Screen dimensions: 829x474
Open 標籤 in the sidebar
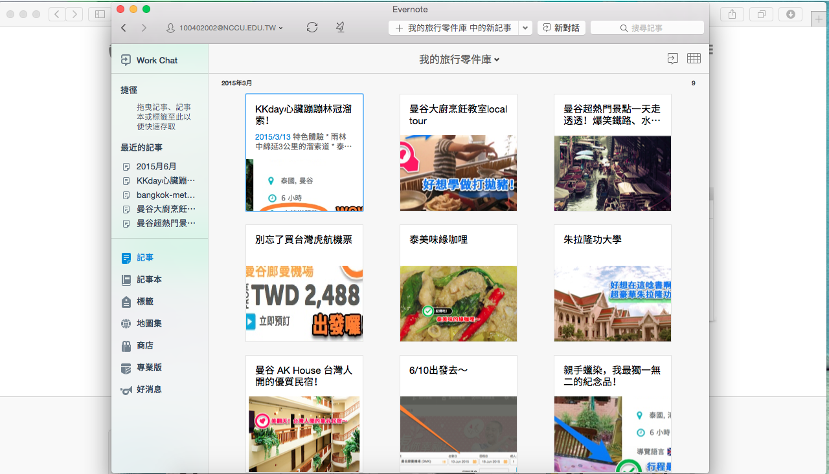pyautogui.click(x=138, y=301)
